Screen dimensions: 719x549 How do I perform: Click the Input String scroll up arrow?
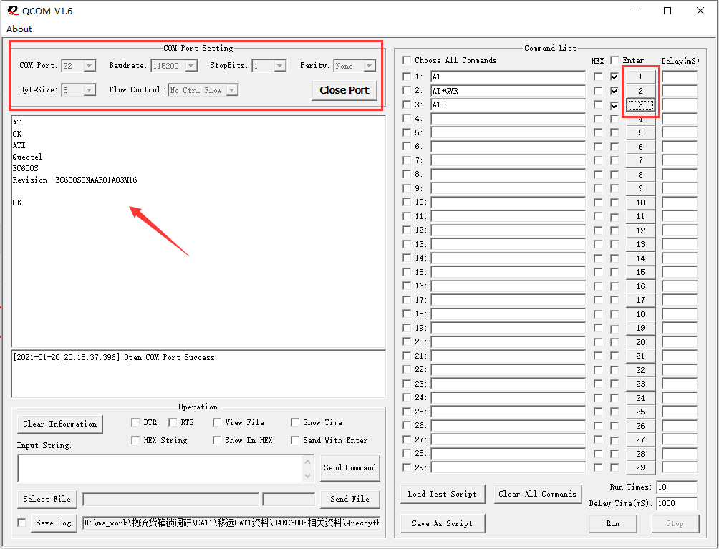(x=308, y=462)
